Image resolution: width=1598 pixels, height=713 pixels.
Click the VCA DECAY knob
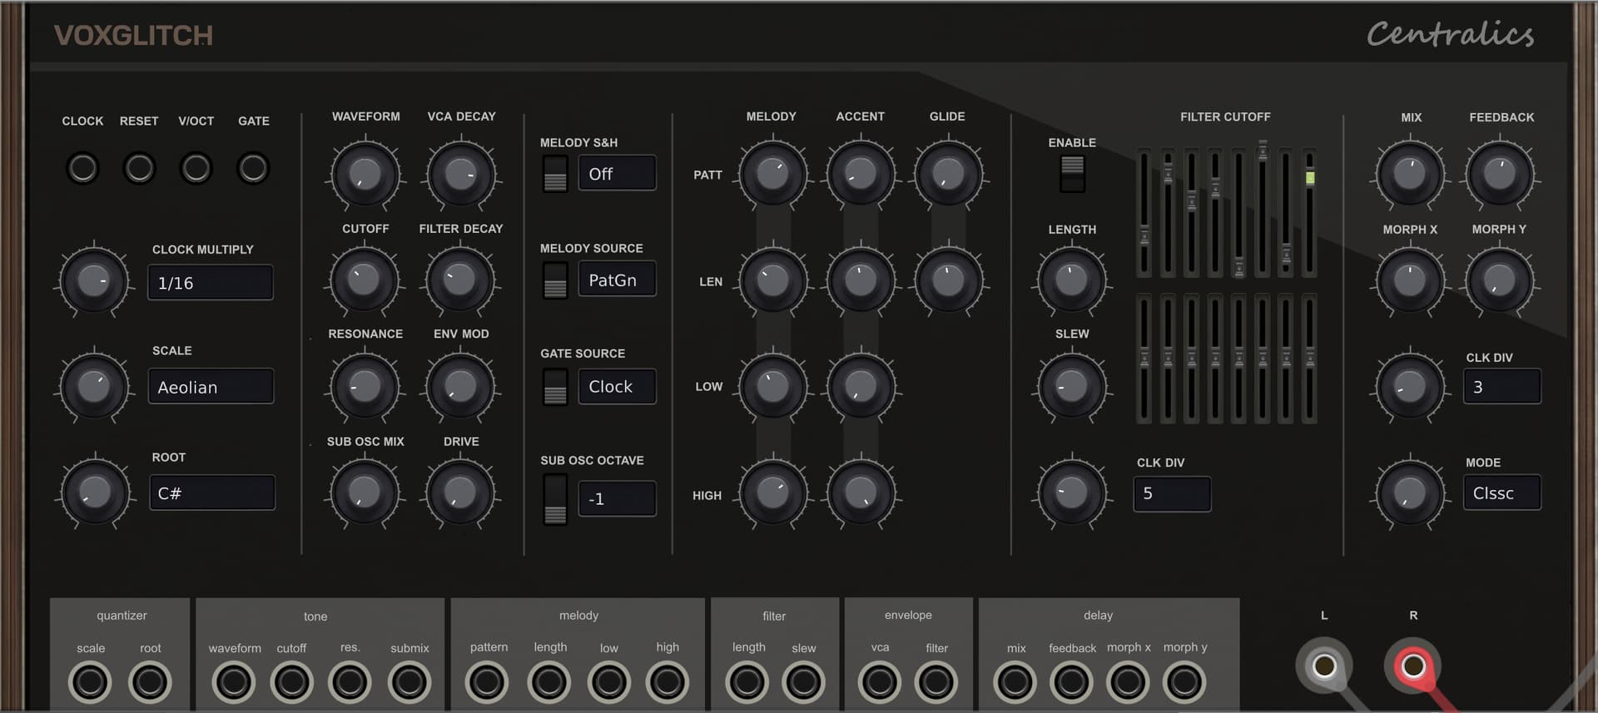coord(460,175)
